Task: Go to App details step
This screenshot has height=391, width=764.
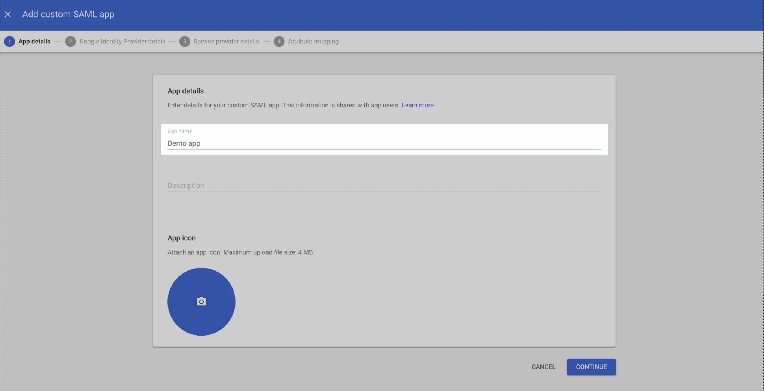Action: click(34, 42)
